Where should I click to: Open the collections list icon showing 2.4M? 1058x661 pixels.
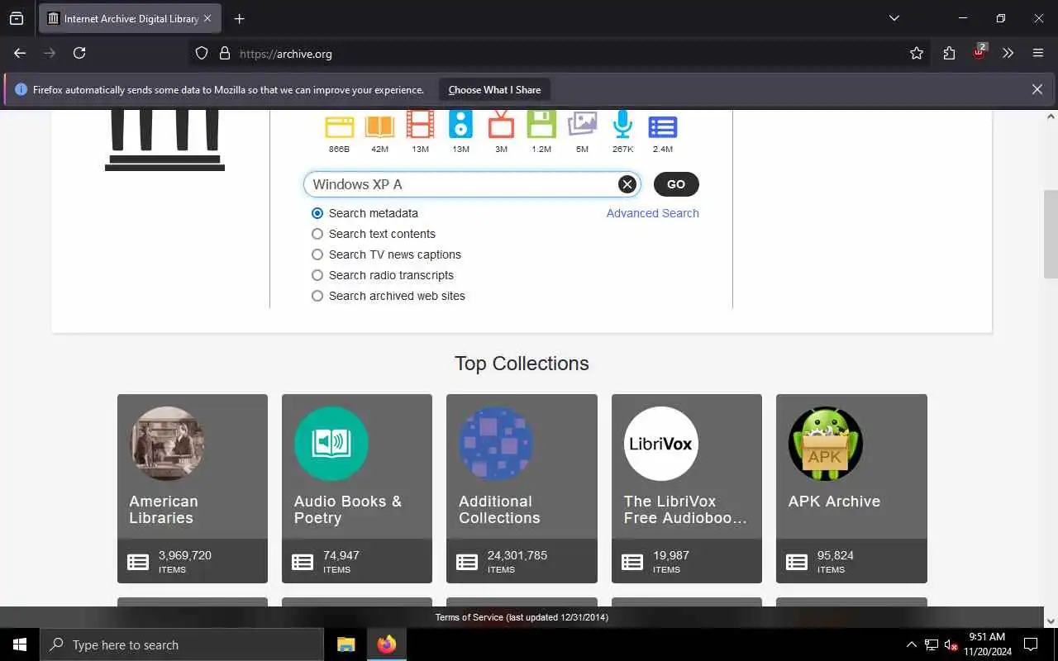pos(663,127)
